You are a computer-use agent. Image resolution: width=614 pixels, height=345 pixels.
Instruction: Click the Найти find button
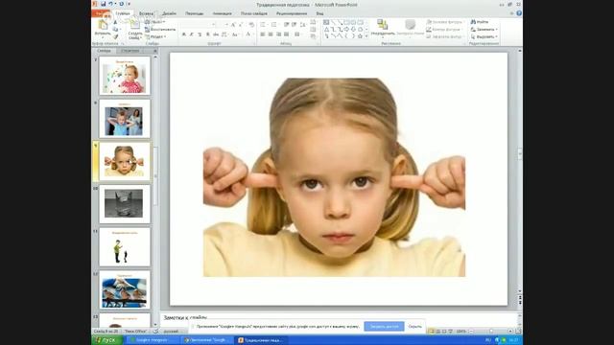[x=480, y=22]
